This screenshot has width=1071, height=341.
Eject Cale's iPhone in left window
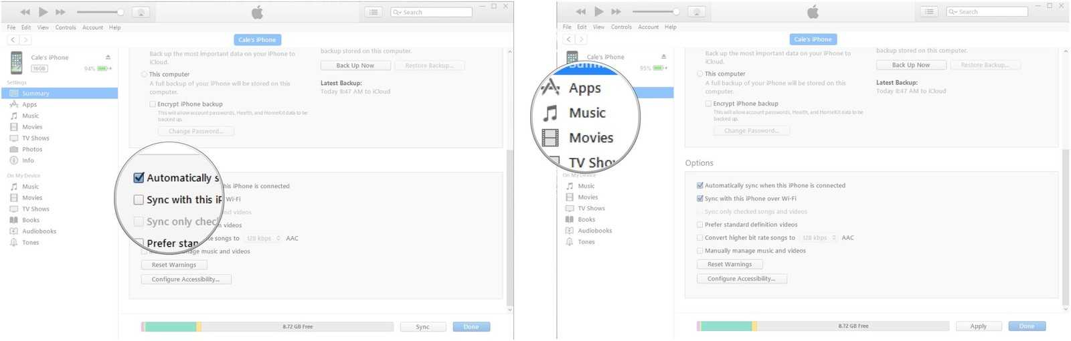pos(108,58)
